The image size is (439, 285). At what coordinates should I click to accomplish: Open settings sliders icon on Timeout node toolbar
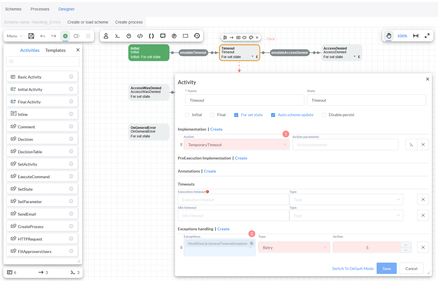point(225,37)
